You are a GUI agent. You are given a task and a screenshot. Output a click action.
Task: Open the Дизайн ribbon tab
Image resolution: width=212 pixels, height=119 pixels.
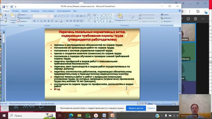[25, 11]
